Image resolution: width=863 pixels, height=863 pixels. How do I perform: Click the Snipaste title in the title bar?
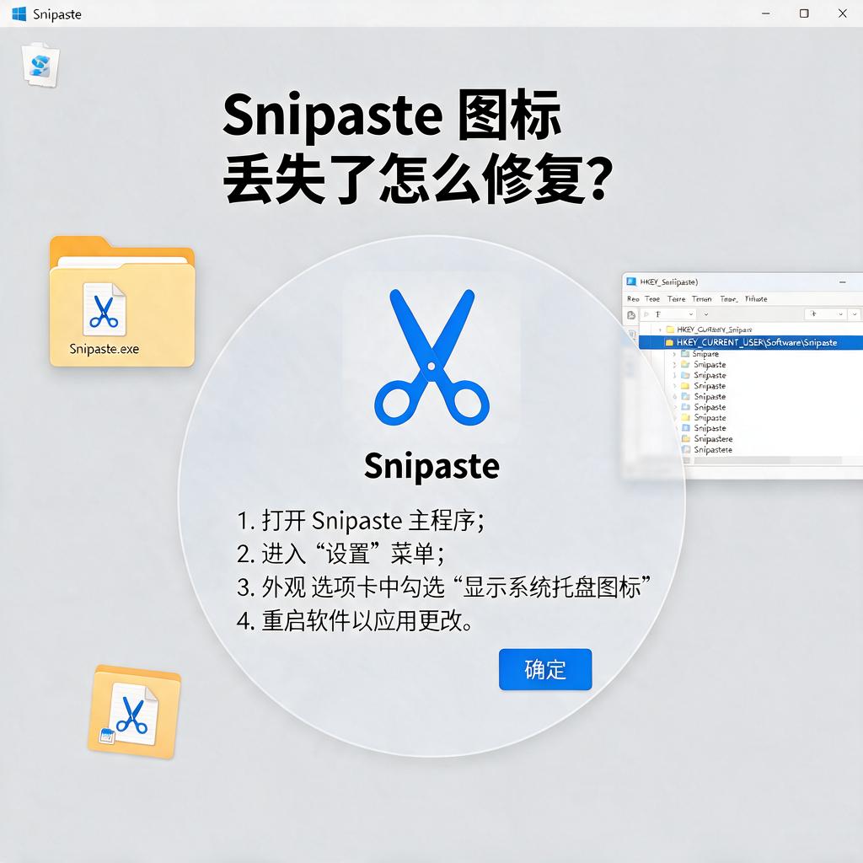tap(56, 14)
